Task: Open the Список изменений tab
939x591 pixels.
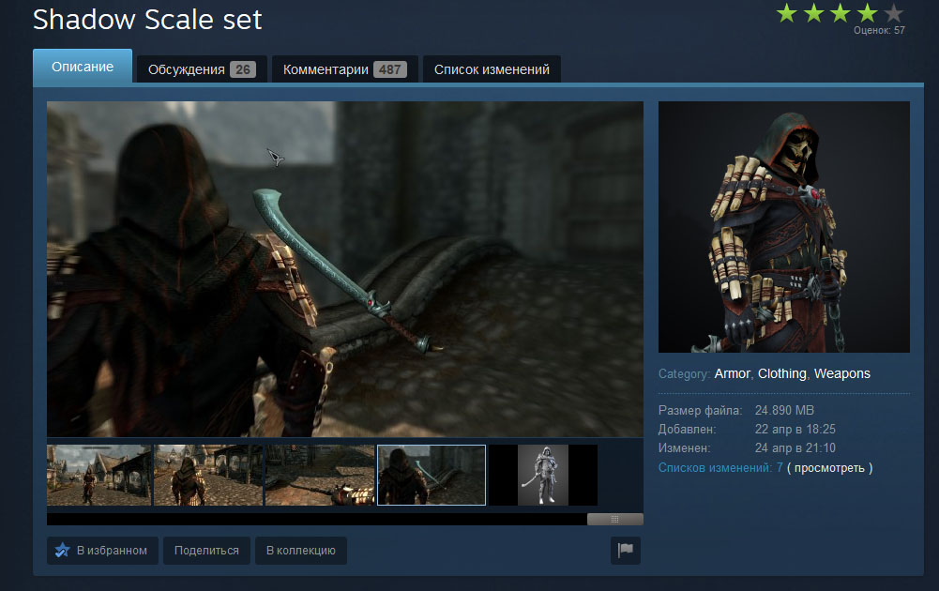Action: [x=492, y=69]
